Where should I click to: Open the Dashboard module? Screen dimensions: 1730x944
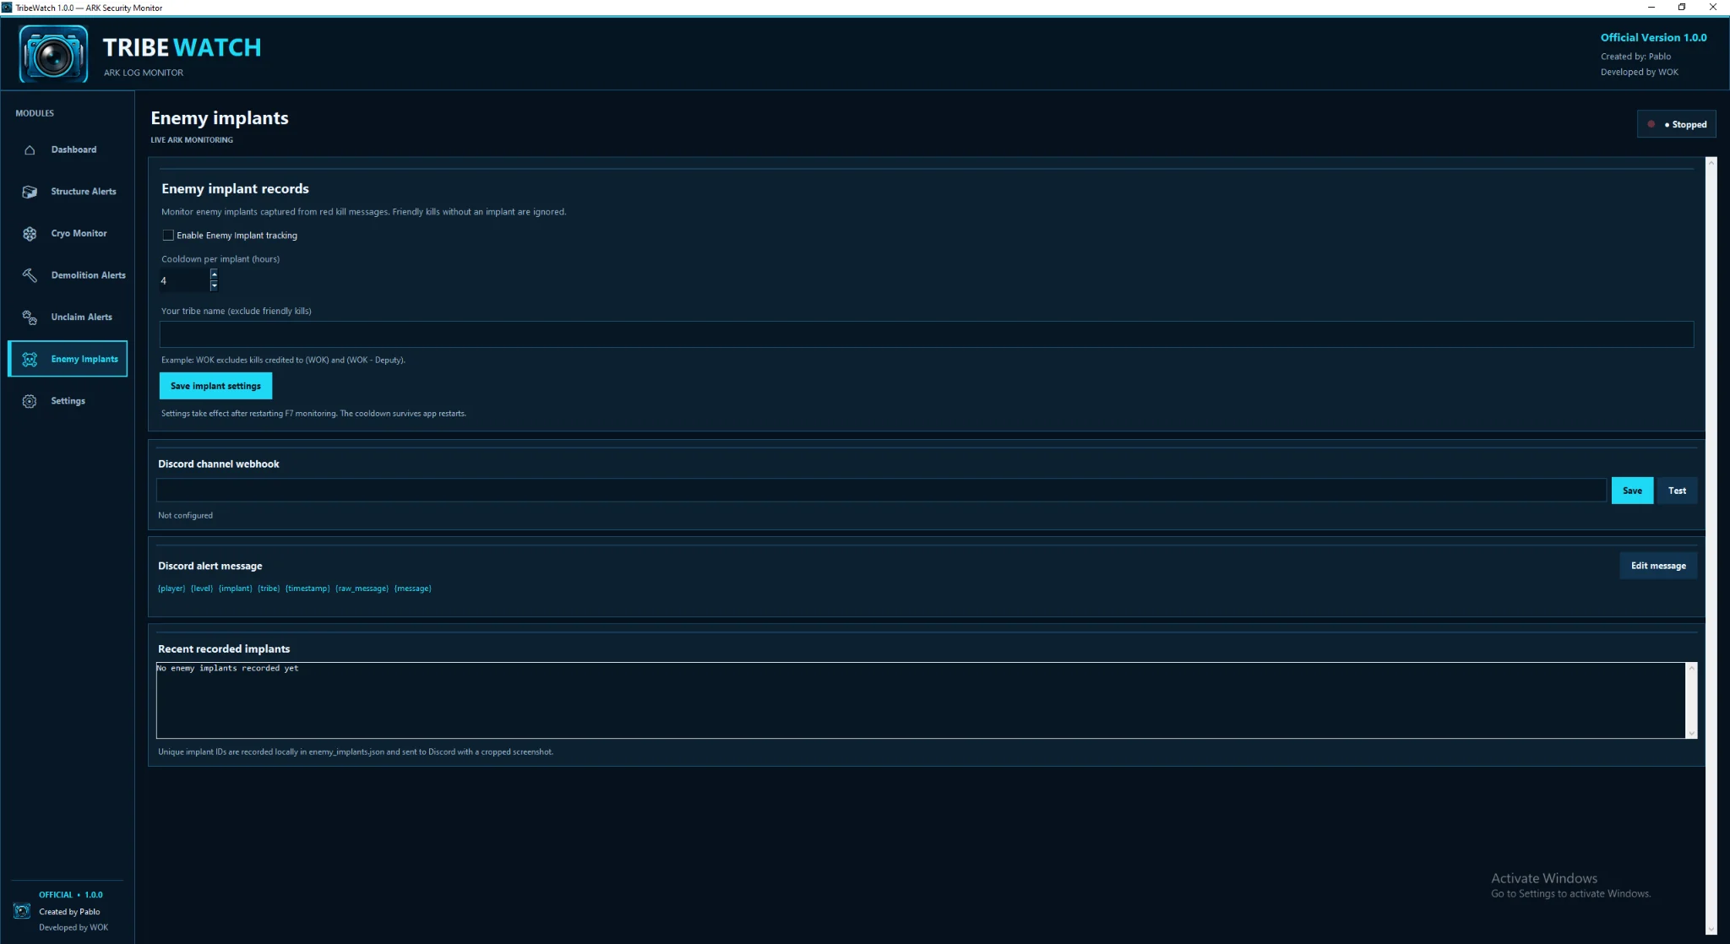coord(68,149)
